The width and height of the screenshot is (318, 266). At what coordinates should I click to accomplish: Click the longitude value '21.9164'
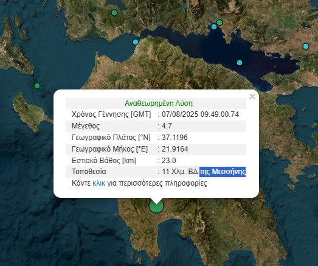pyautogui.click(x=175, y=149)
